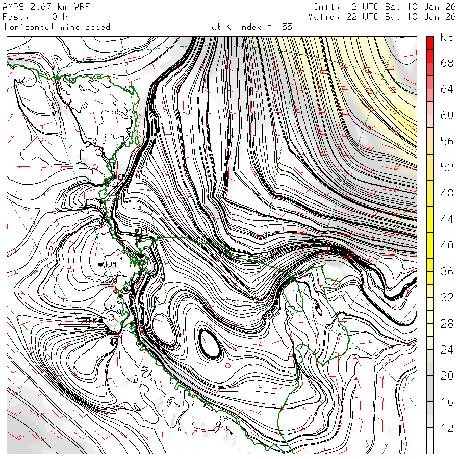The width and height of the screenshot is (459, 459).
Task: Select the NHN station label
Action: (x=91, y=321)
